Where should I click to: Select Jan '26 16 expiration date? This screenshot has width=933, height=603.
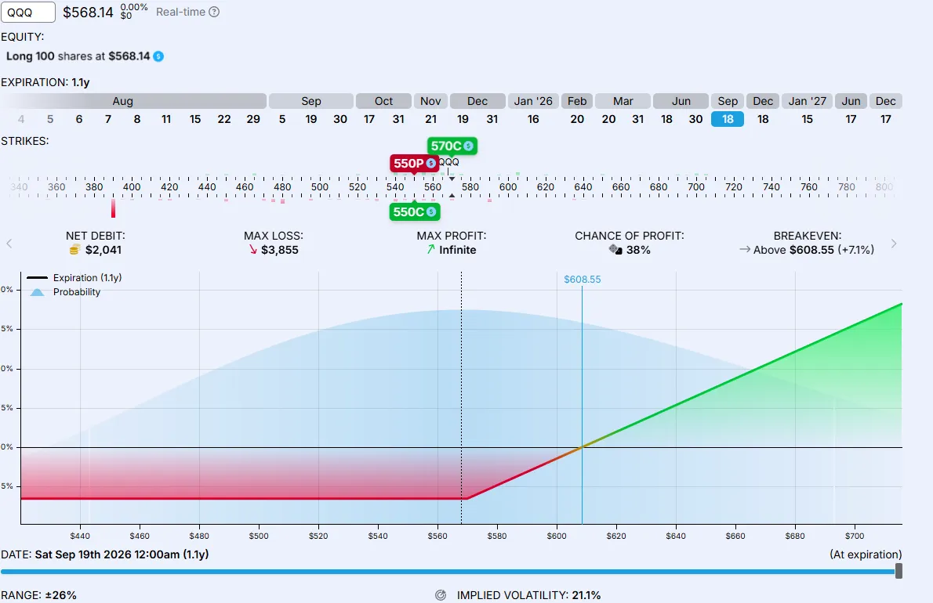point(533,119)
